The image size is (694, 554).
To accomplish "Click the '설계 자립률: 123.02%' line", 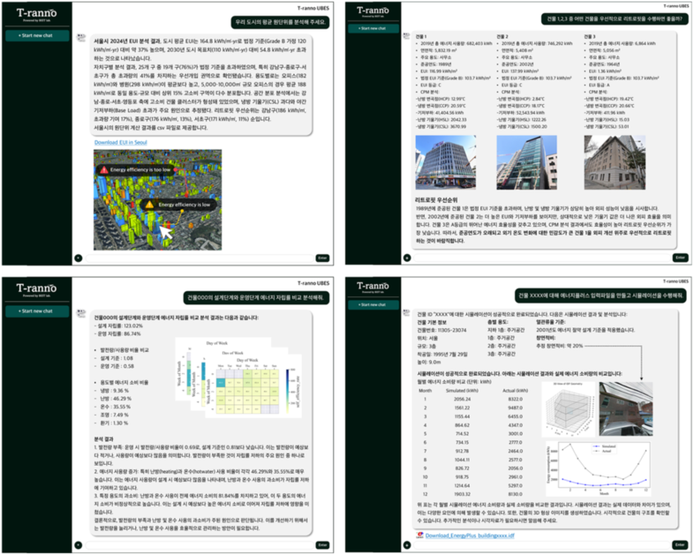I will pyautogui.click(x=119, y=327).
